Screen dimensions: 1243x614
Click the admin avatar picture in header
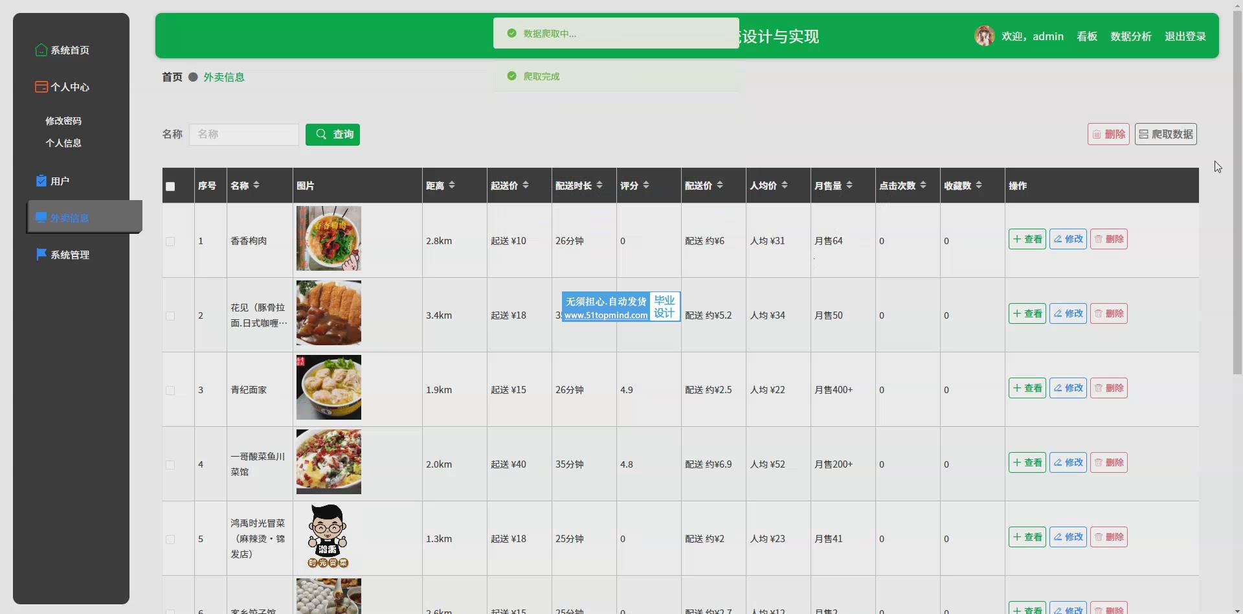[x=984, y=36]
